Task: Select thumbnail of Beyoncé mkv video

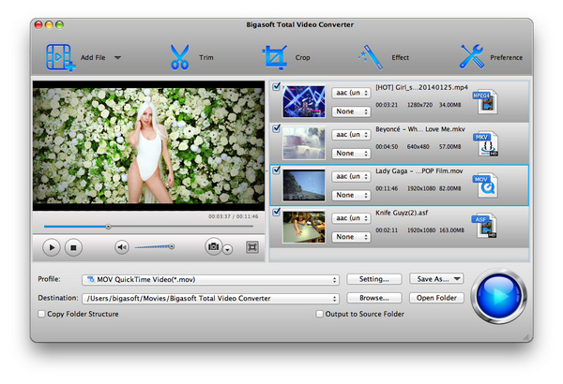Action: coord(304,143)
